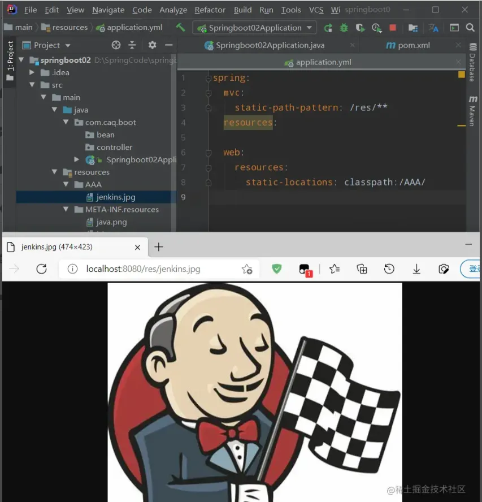Collapse the AAA folder

66,184
